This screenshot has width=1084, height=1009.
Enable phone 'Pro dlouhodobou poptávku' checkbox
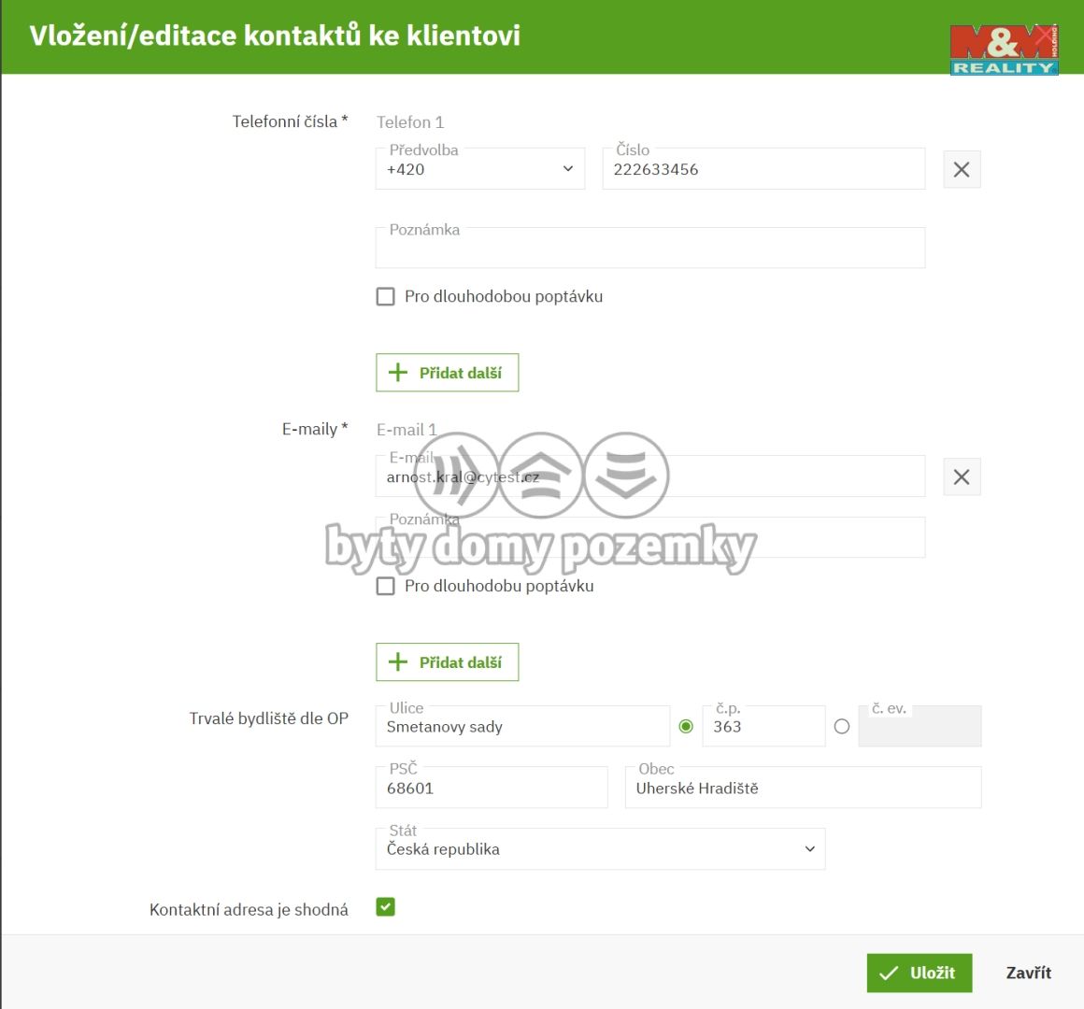point(386,297)
